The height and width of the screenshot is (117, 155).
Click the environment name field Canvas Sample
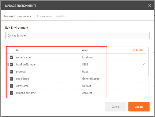click(77, 35)
